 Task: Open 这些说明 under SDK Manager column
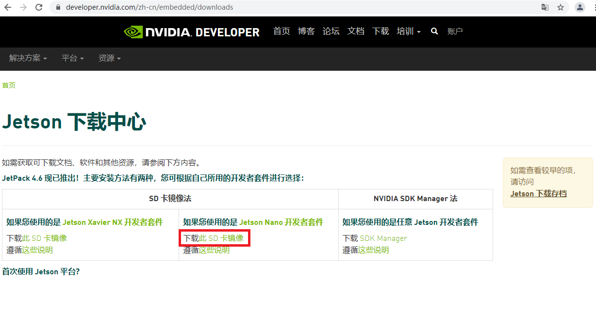[374, 250]
